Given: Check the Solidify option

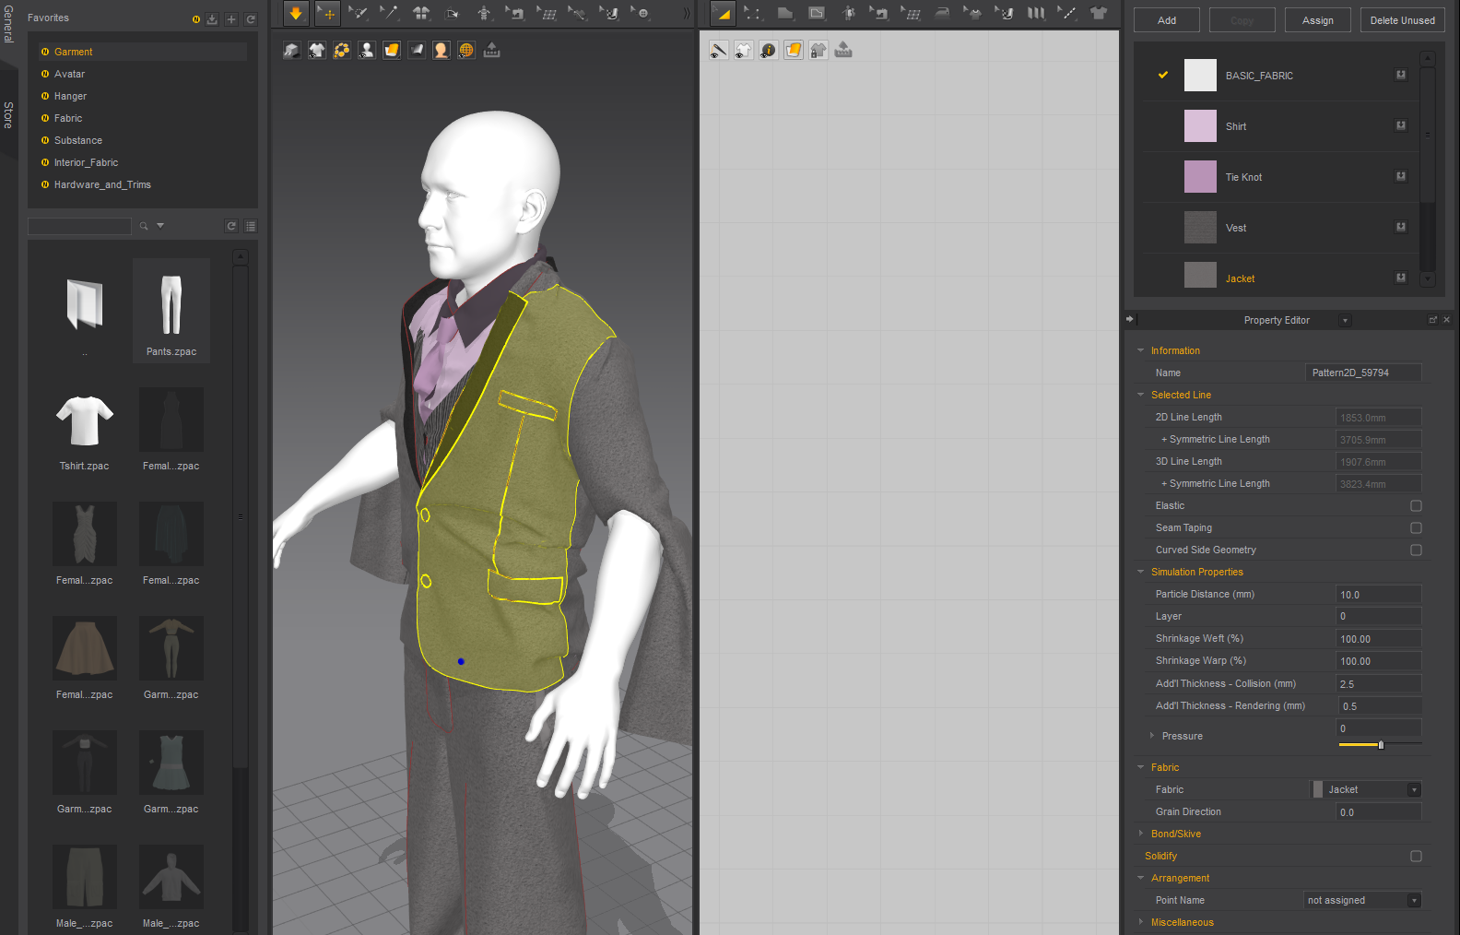Looking at the screenshot, I should tap(1416, 857).
